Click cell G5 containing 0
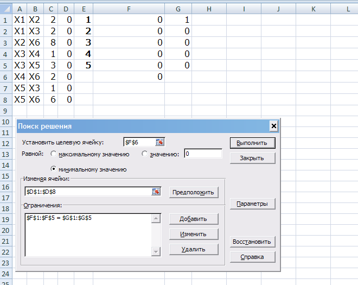 (x=178, y=65)
